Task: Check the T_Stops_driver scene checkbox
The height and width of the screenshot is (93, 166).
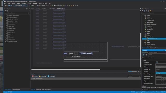Action: tap(7, 33)
